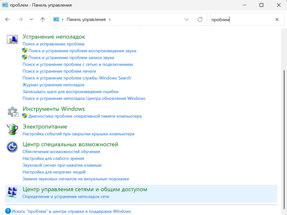Expand chevron after Панель управления breadcrumb
The height and width of the screenshot is (215, 287).
pos(110,20)
